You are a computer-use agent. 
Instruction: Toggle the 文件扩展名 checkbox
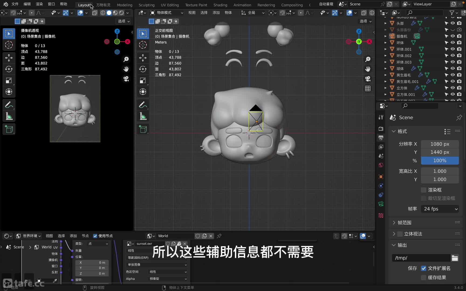424,268
